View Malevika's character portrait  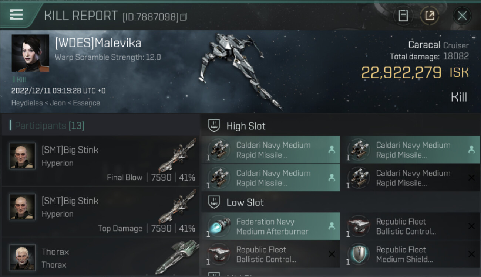(30, 53)
